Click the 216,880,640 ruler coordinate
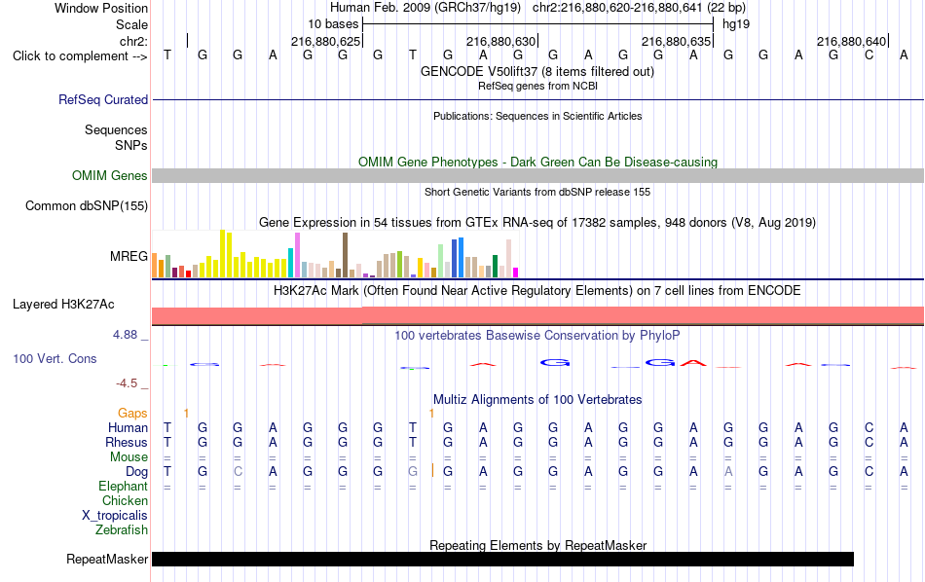Viewport: 925px width, 582px height. tap(851, 41)
